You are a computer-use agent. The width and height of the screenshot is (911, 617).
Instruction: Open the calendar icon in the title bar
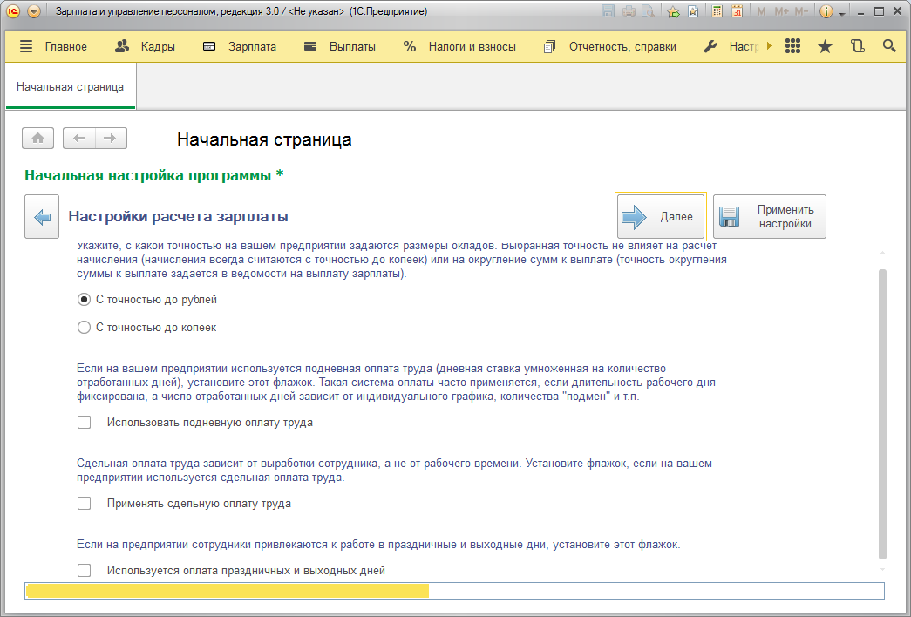tap(737, 12)
